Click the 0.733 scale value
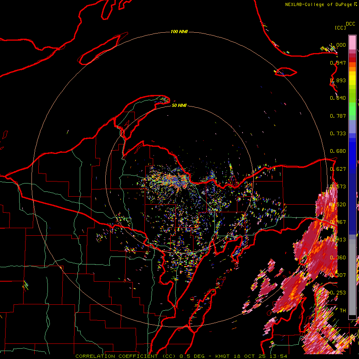Viewport: 359px width, 359px height. point(338,134)
